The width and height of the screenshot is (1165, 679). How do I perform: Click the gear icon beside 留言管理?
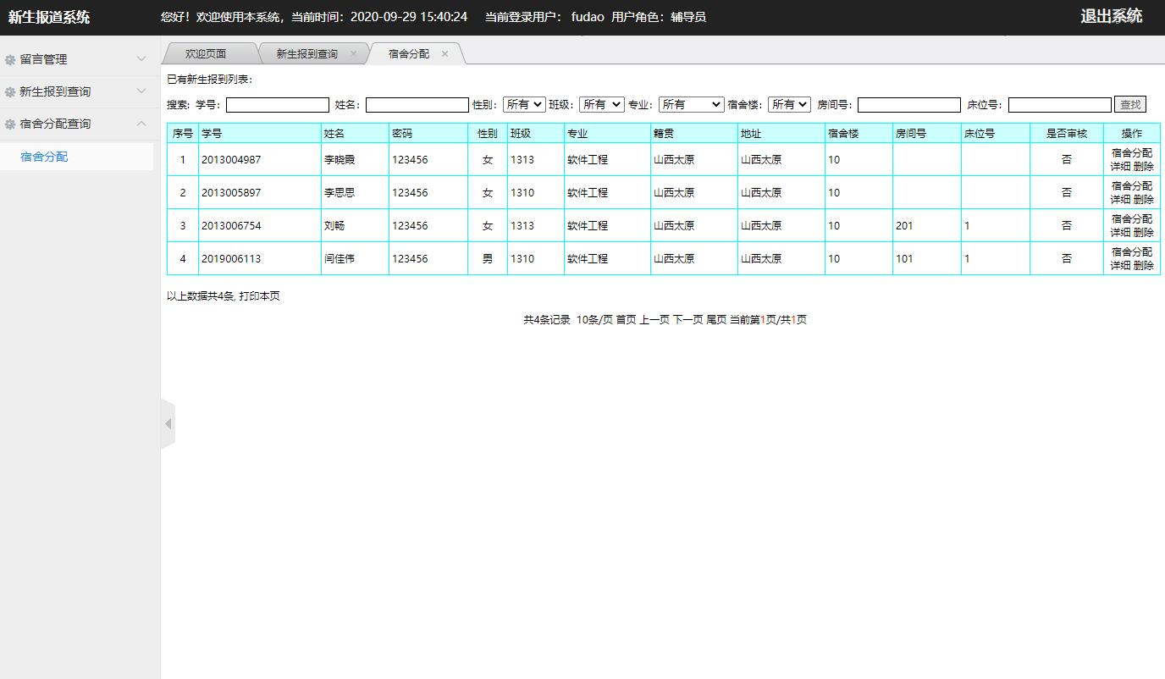[12, 58]
